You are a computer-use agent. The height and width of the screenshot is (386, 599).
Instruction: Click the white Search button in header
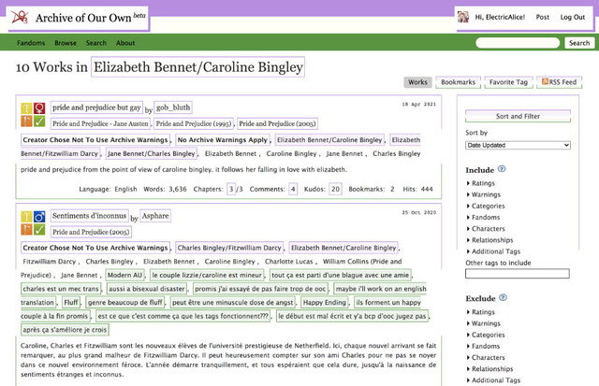point(579,43)
